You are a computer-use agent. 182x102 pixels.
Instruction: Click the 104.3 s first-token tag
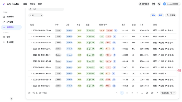109,30
